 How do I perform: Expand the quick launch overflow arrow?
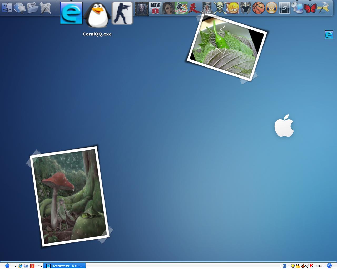tap(38, 266)
